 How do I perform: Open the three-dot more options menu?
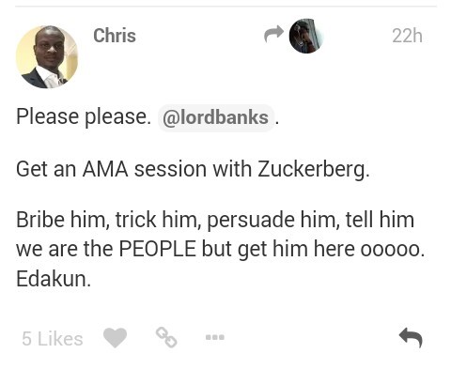[x=215, y=337]
